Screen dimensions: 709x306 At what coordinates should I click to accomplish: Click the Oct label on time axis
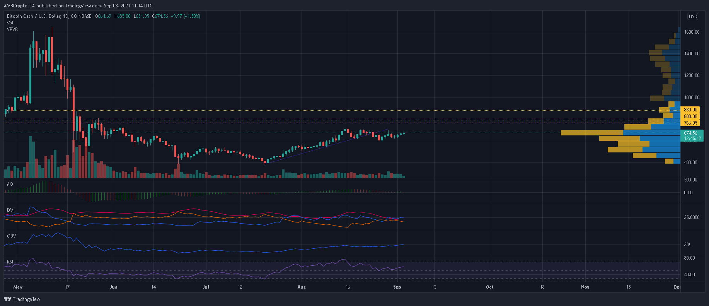490,287
